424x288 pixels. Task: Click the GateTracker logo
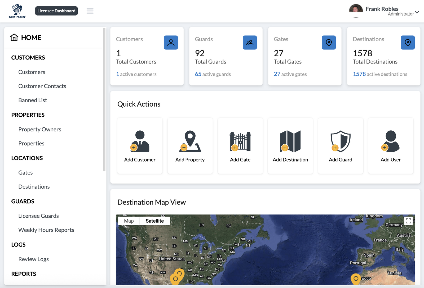17,11
